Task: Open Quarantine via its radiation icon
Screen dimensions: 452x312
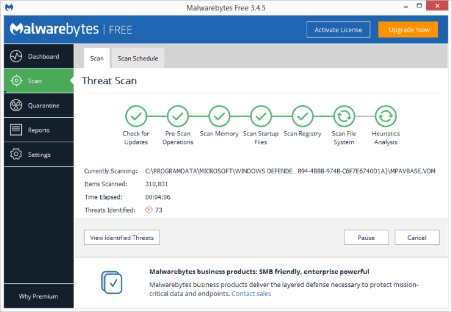Action: point(16,106)
